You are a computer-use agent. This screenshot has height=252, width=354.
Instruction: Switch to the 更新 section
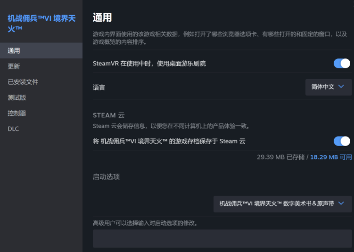(x=14, y=66)
